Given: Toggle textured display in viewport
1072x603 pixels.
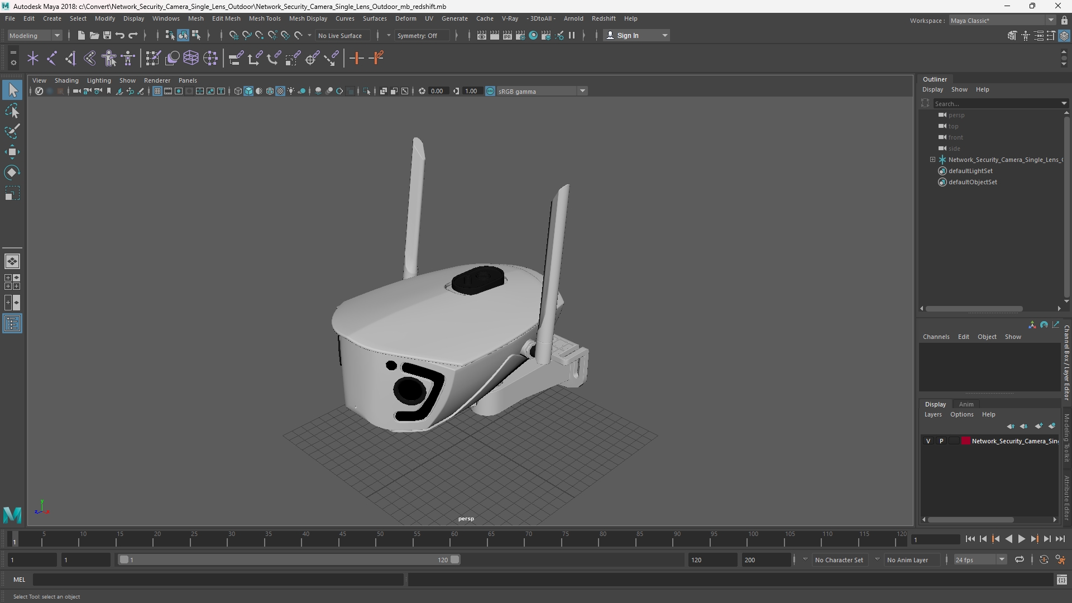Looking at the screenshot, I should (x=280, y=91).
